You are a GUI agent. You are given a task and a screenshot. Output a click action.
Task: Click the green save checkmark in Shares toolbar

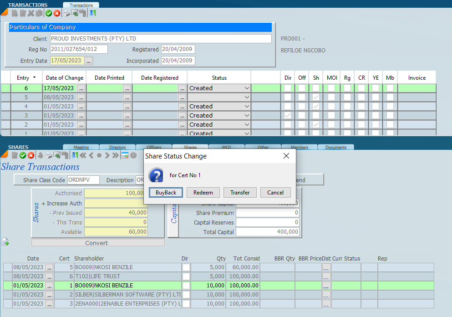[x=23, y=156]
